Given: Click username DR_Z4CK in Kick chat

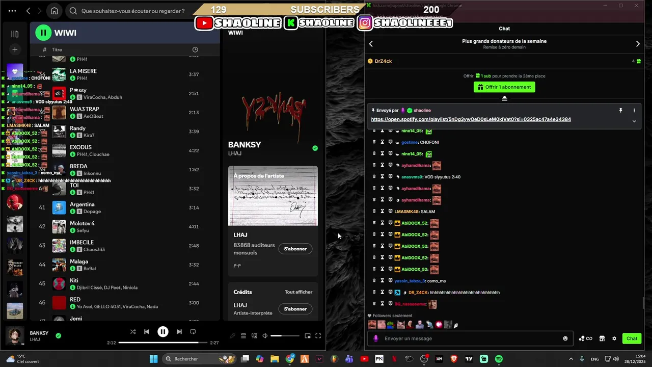Looking at the screenshot, I should click(418, 293).
